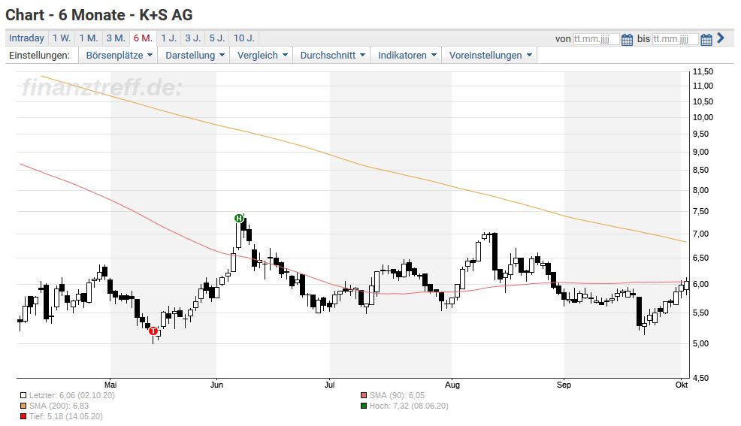Click the 'Sep' x-axis label
The height and width of the screenshot is (426, 741).
[564, 385]
